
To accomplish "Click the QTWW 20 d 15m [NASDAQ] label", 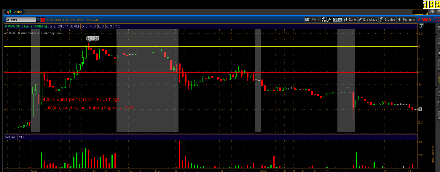I will tap(25, 26).
